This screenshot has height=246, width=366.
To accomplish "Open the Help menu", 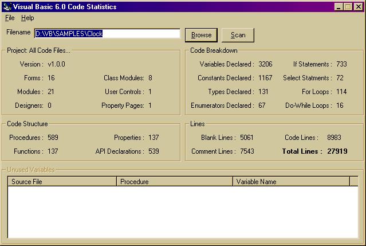I will click(27, 18).
